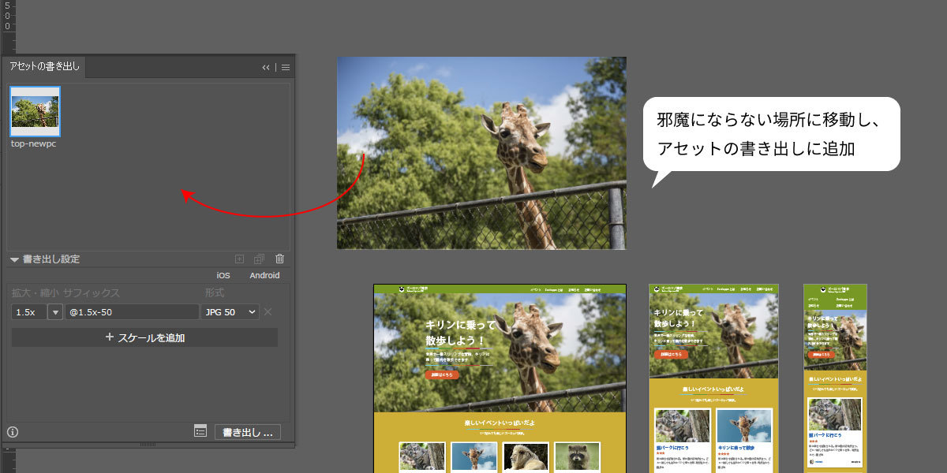The height and width of the screenshot is (473, 947).
Task: Collapse the panel with the double-chevron icon
Action: [x=266, y=68]
